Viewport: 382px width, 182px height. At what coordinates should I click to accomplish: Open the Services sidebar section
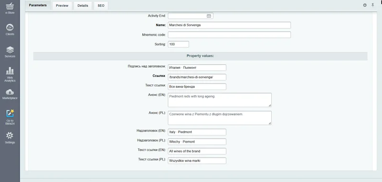pos(10,52)
